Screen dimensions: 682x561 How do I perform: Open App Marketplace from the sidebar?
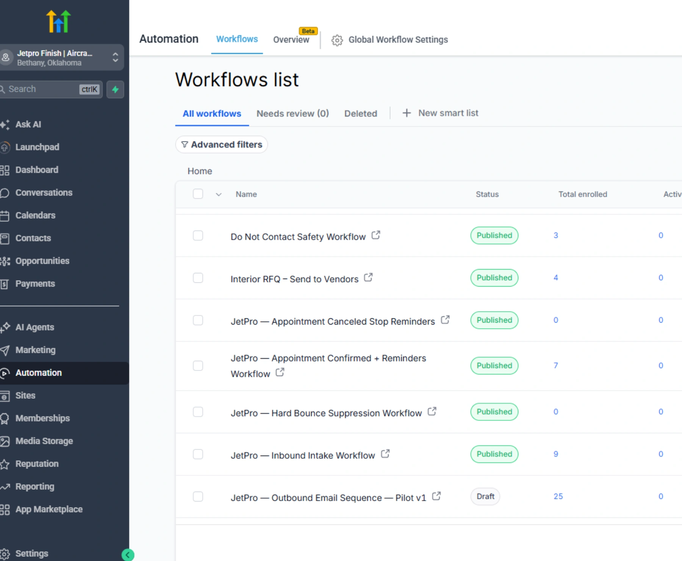(49, 509)
